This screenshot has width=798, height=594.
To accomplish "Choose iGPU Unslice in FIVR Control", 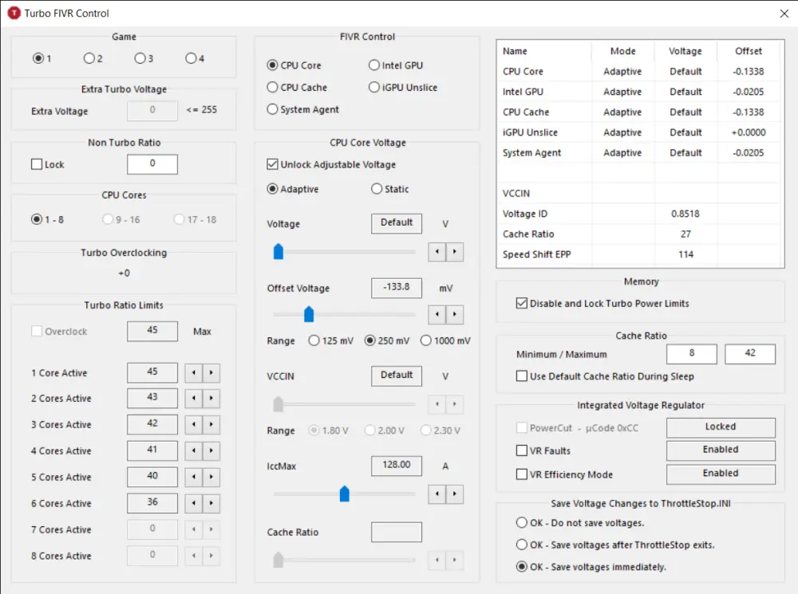I will click(x=403, y=88).
